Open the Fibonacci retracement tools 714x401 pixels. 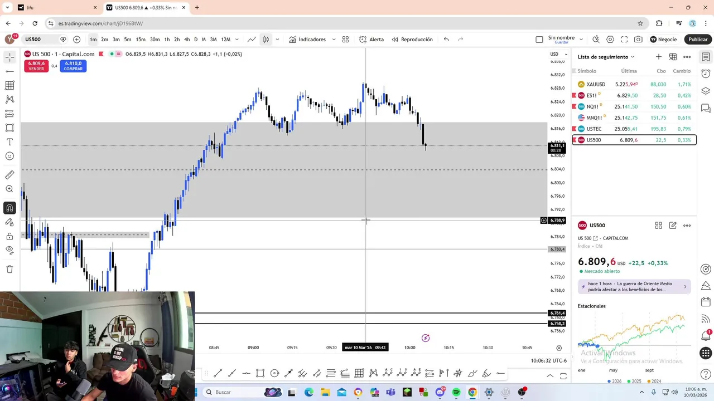click(x=9, y=85)
